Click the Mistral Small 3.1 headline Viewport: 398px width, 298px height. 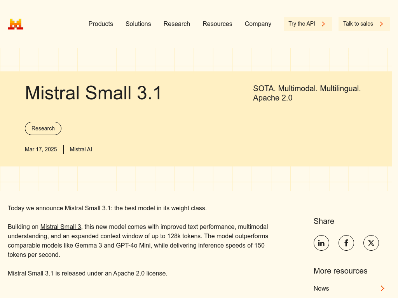coord(93,93)
